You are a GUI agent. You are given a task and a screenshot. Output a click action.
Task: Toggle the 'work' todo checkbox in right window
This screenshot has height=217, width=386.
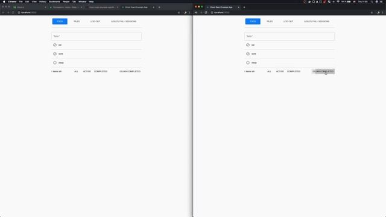point(248,54)
